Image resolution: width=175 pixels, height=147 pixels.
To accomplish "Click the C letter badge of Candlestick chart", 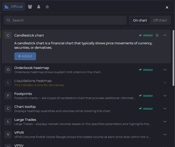I will (8, 35).
